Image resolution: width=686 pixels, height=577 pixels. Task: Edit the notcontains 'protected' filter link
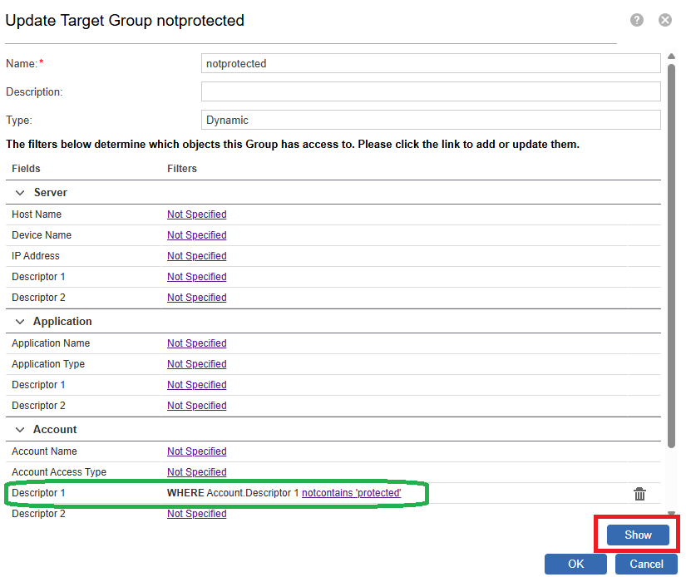351,493
